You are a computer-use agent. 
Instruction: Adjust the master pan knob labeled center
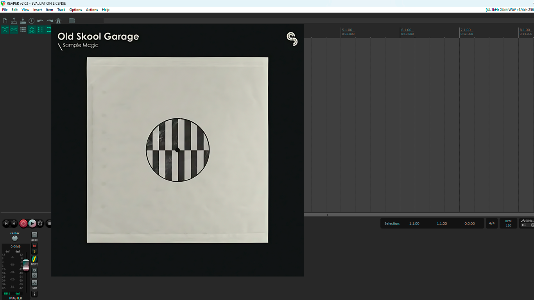[x=15, y=238]
